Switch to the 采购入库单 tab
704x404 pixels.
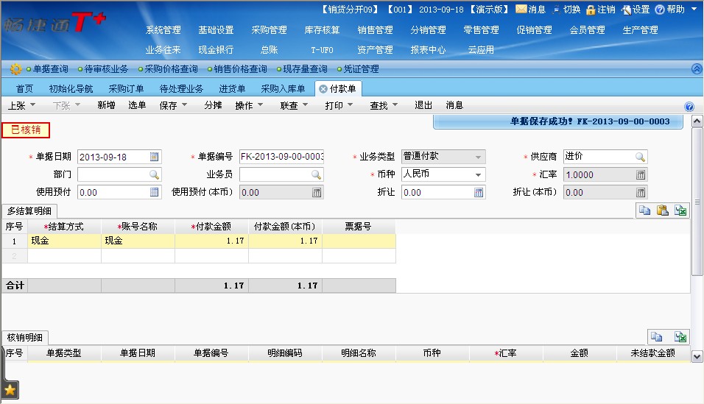[x=283, y=89]
